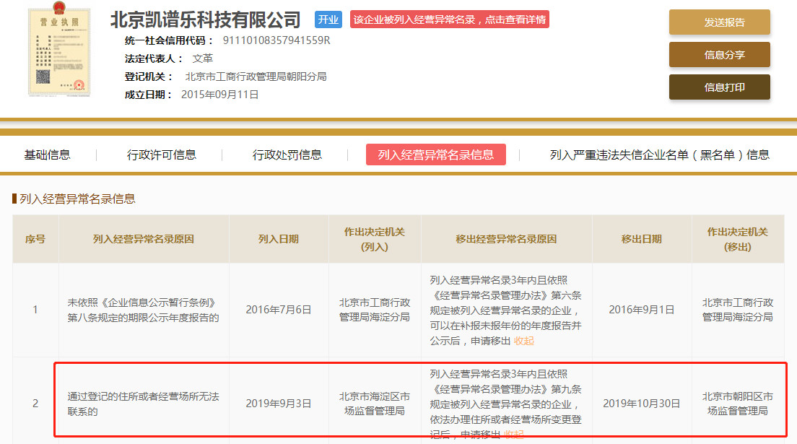Image resolution: width=797 pixels, height=444 pixels.
Task: Select the 2019年9月3日 date cell
Action: point(279,403)
